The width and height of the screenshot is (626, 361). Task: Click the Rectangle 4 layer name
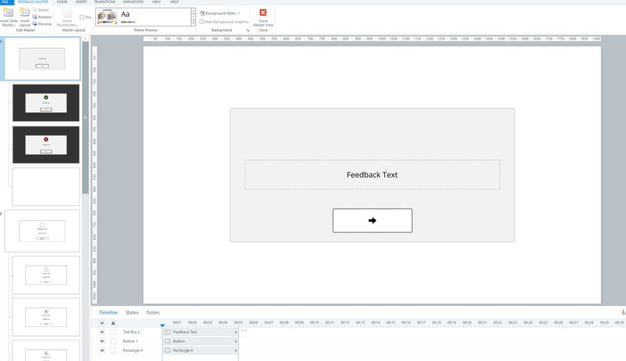(x=133, y=350)
